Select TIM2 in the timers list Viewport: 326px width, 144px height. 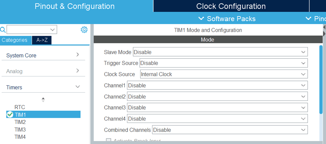[20, 122]
